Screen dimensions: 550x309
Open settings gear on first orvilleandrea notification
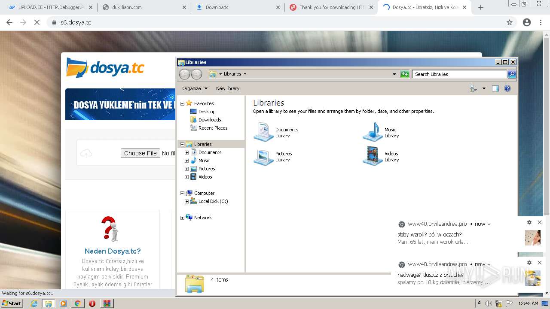[529, 222]
